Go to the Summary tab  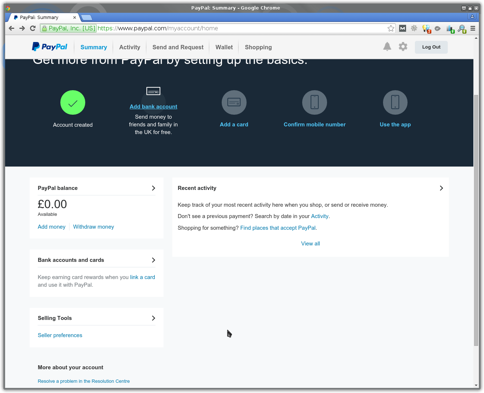tap(94, 47)
